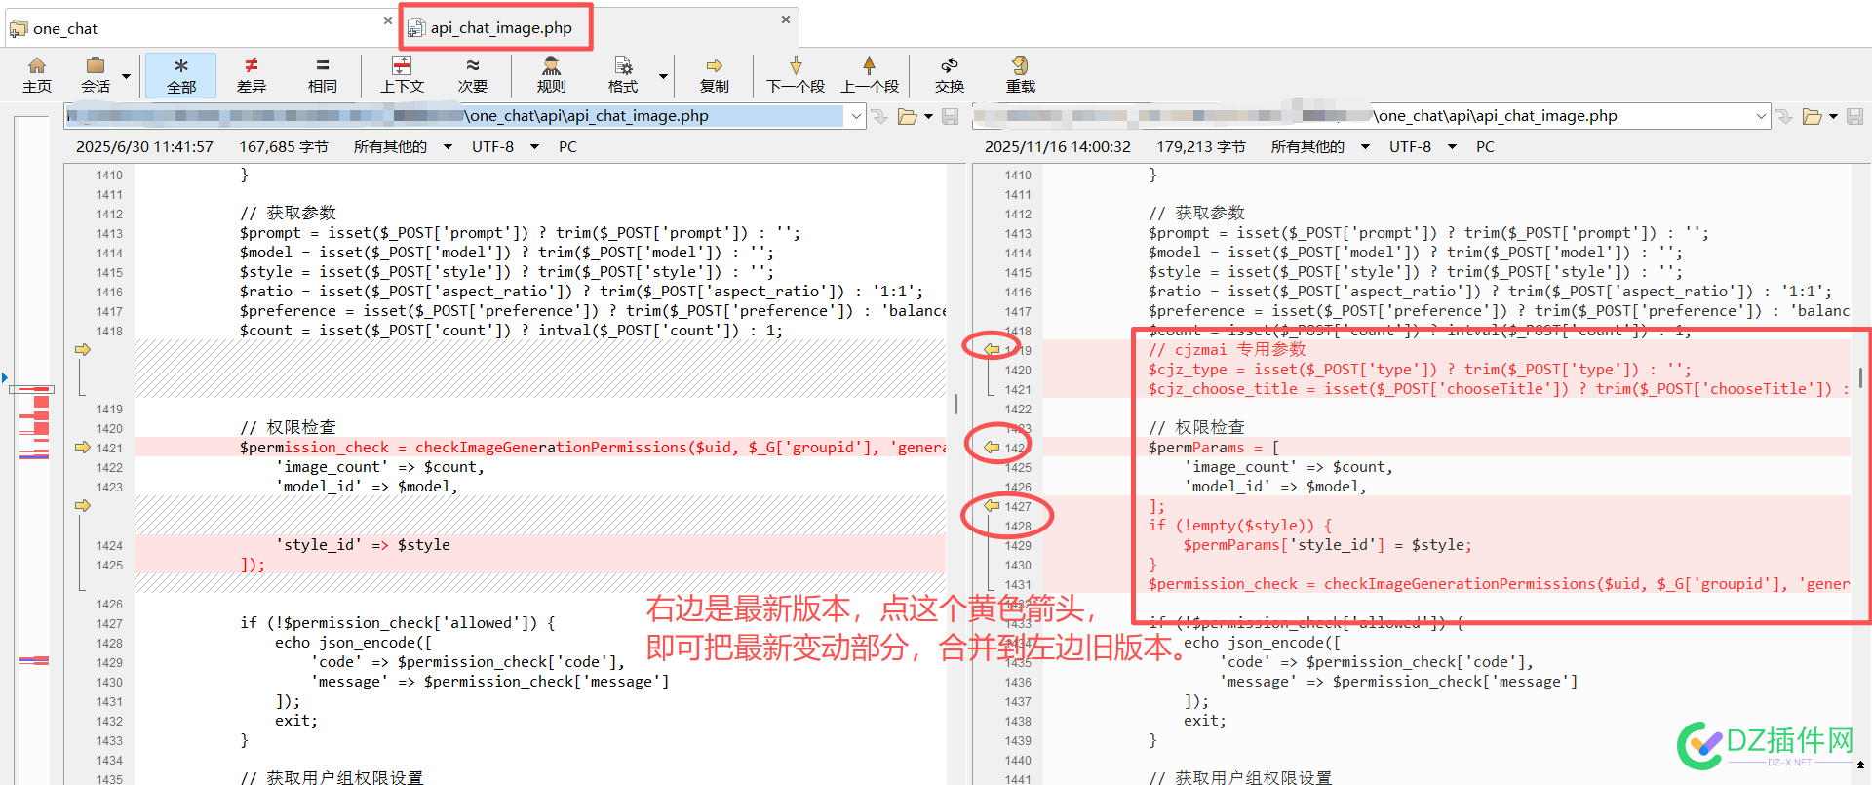
Task: Expand the 格式 dropdown arrow
Action: 663,76
